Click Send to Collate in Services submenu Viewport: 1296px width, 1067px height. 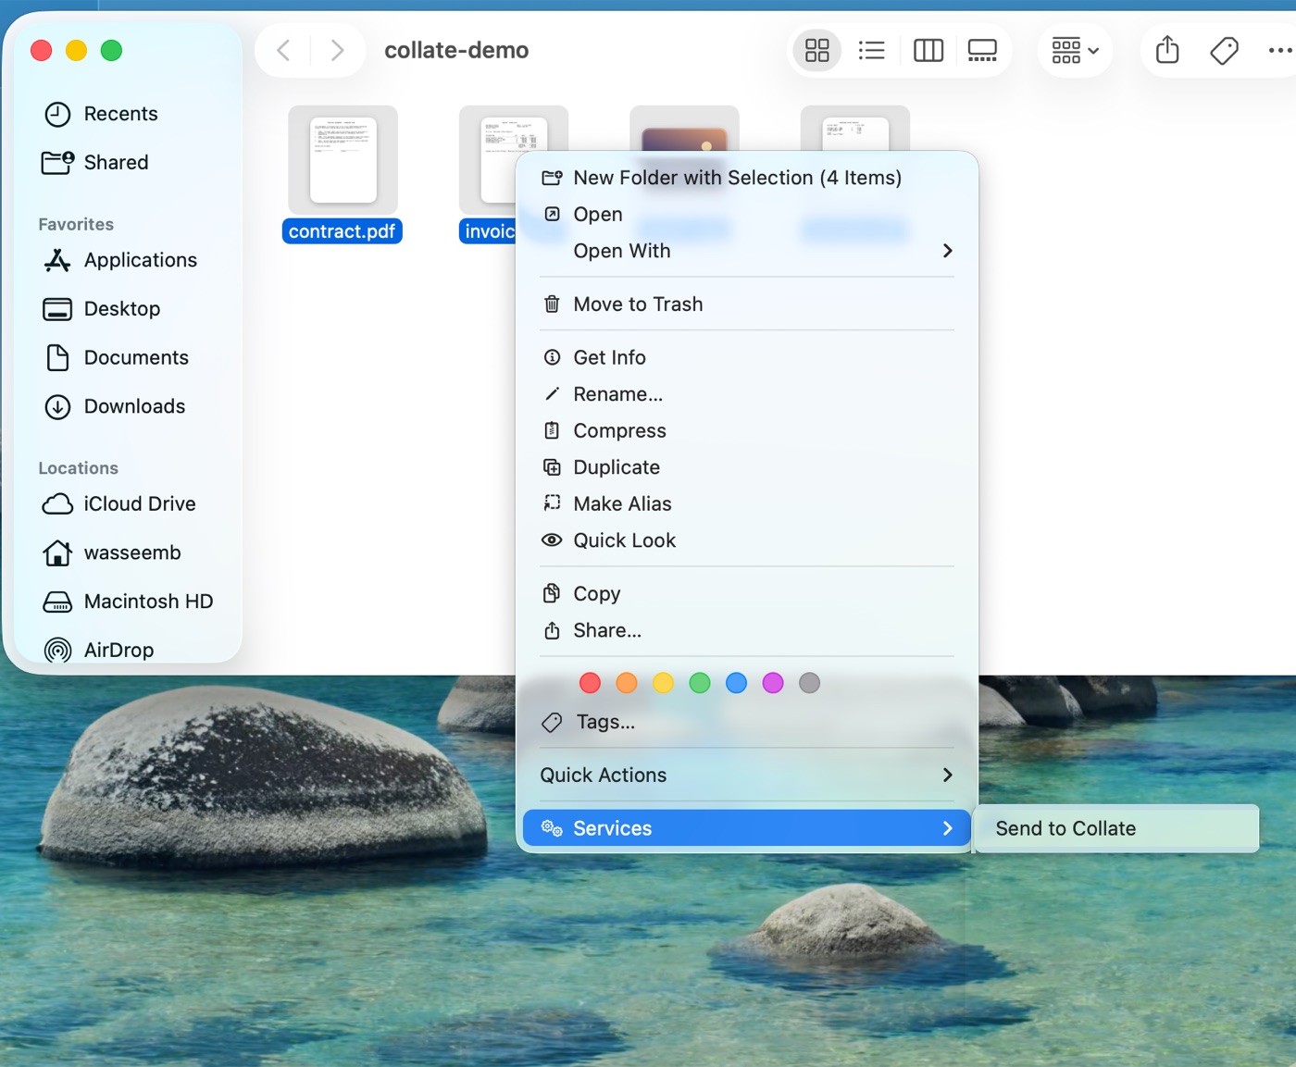(1116, 829)
